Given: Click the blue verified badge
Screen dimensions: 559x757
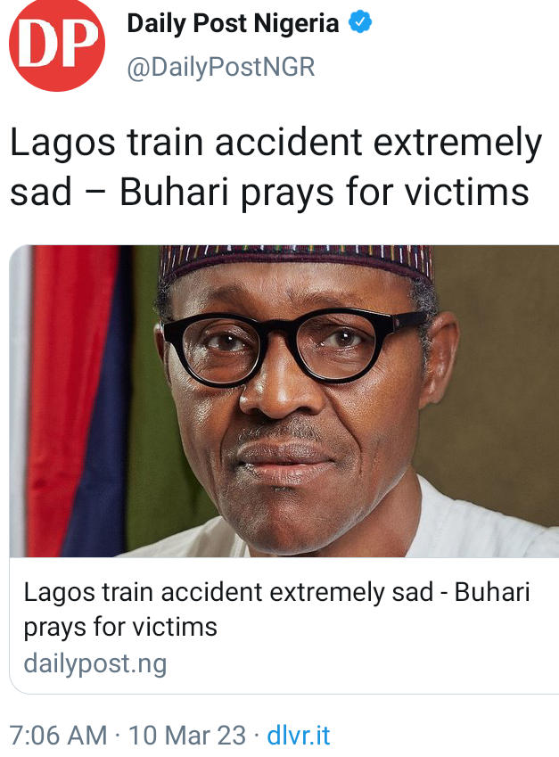Looking at the screenshot, I should pos(360,22).
